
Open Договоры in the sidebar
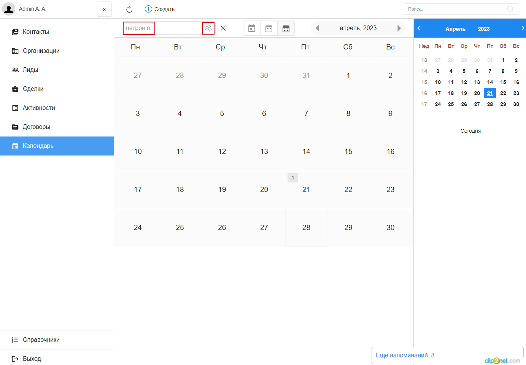pos(57,127)
